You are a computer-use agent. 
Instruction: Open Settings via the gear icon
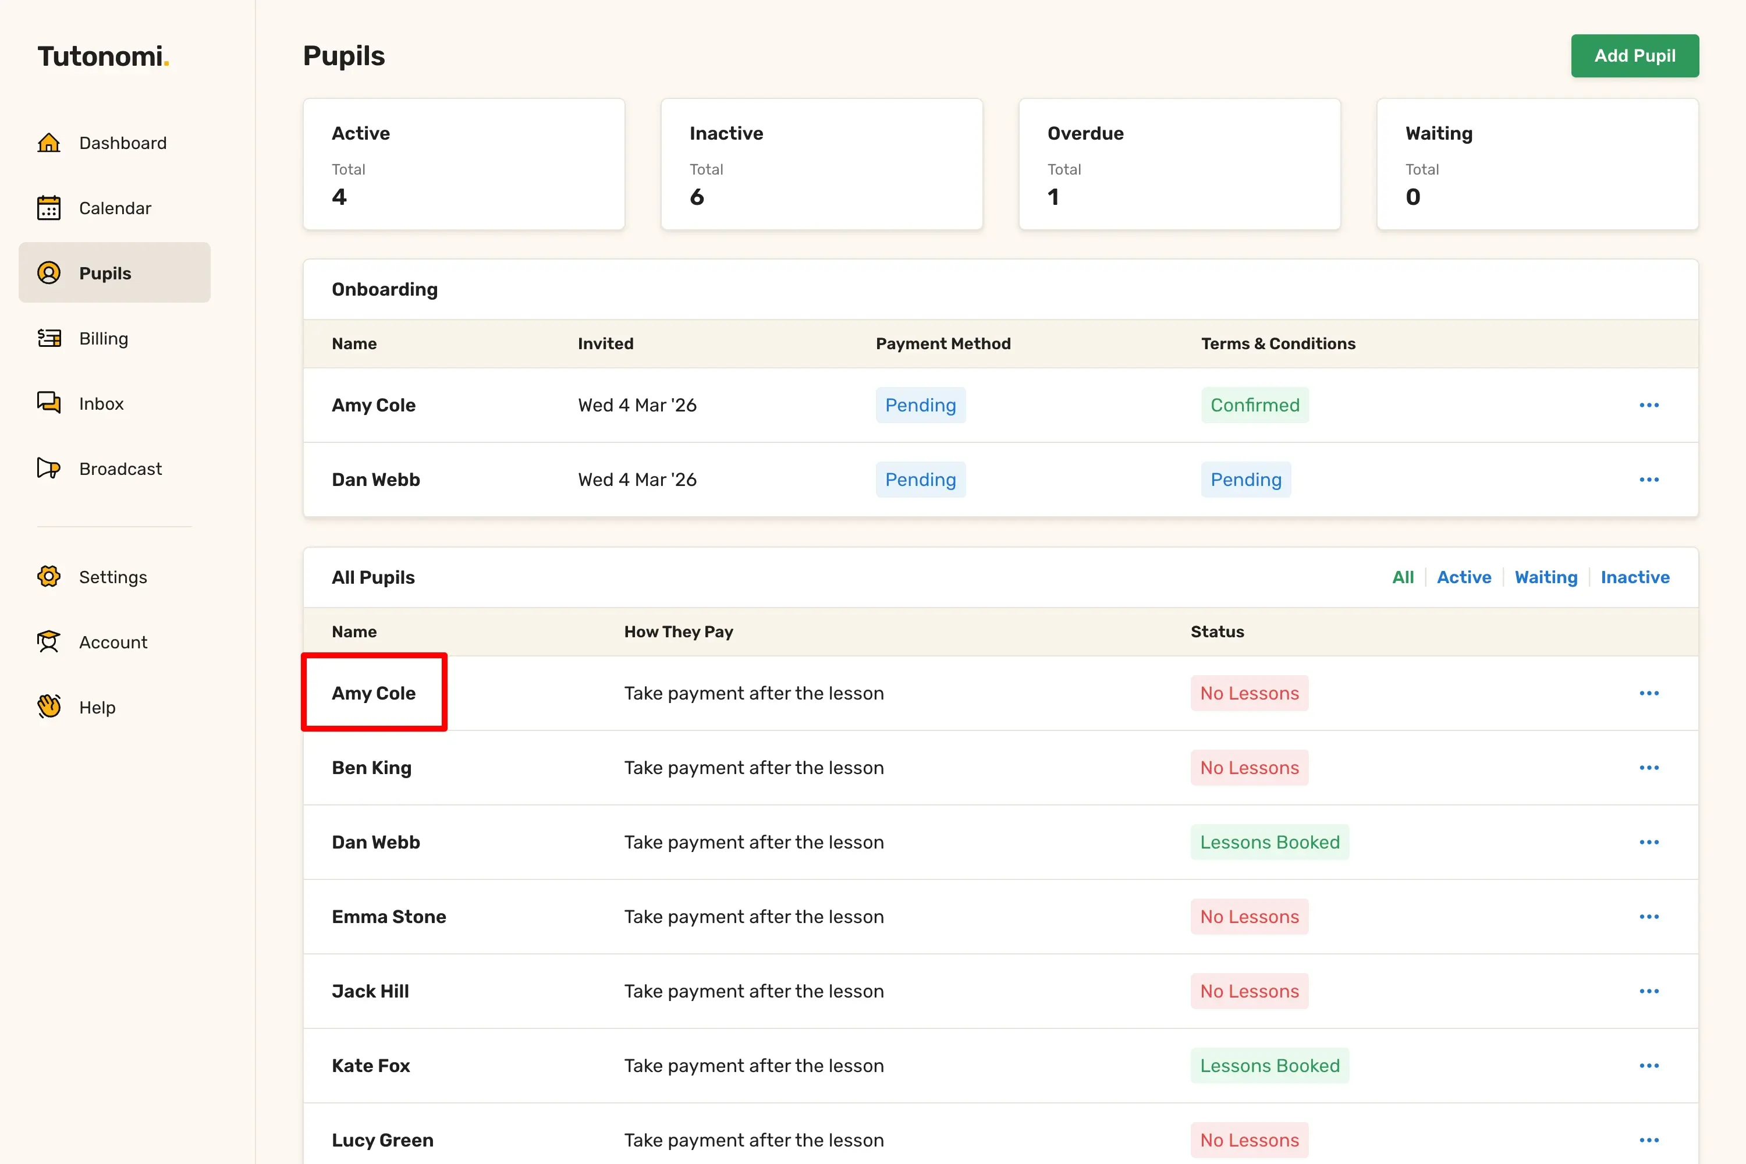[49, 577]
